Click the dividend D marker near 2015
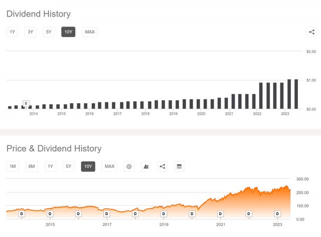Screen dimensions: 321x237 pyautogui.click(x=50, y=213)
